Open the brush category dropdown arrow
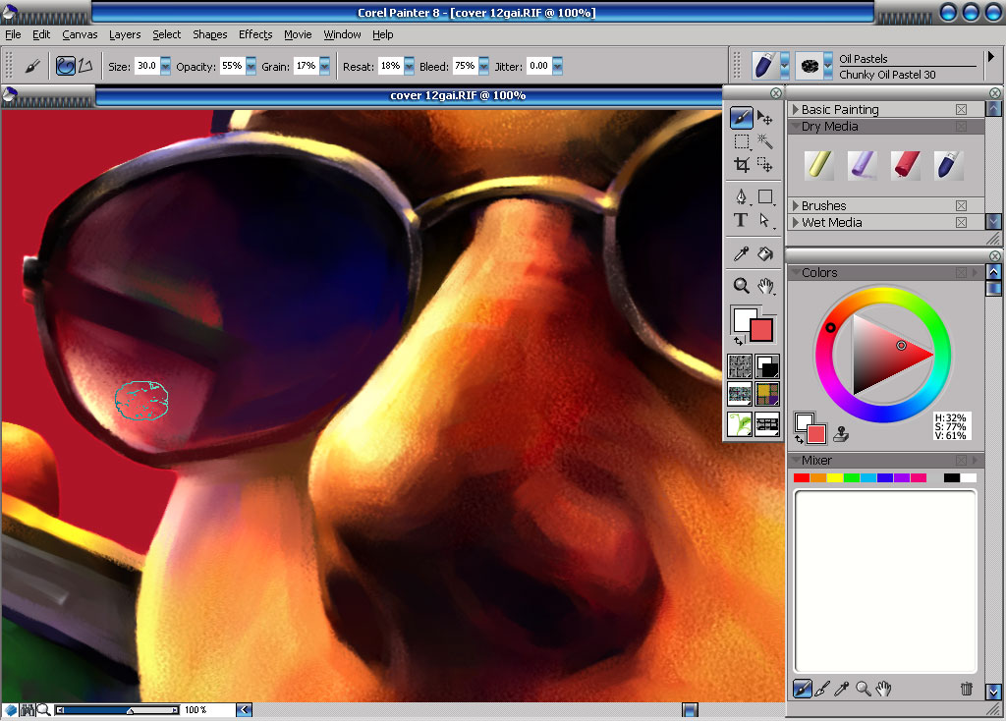 (x=785, y=66)
